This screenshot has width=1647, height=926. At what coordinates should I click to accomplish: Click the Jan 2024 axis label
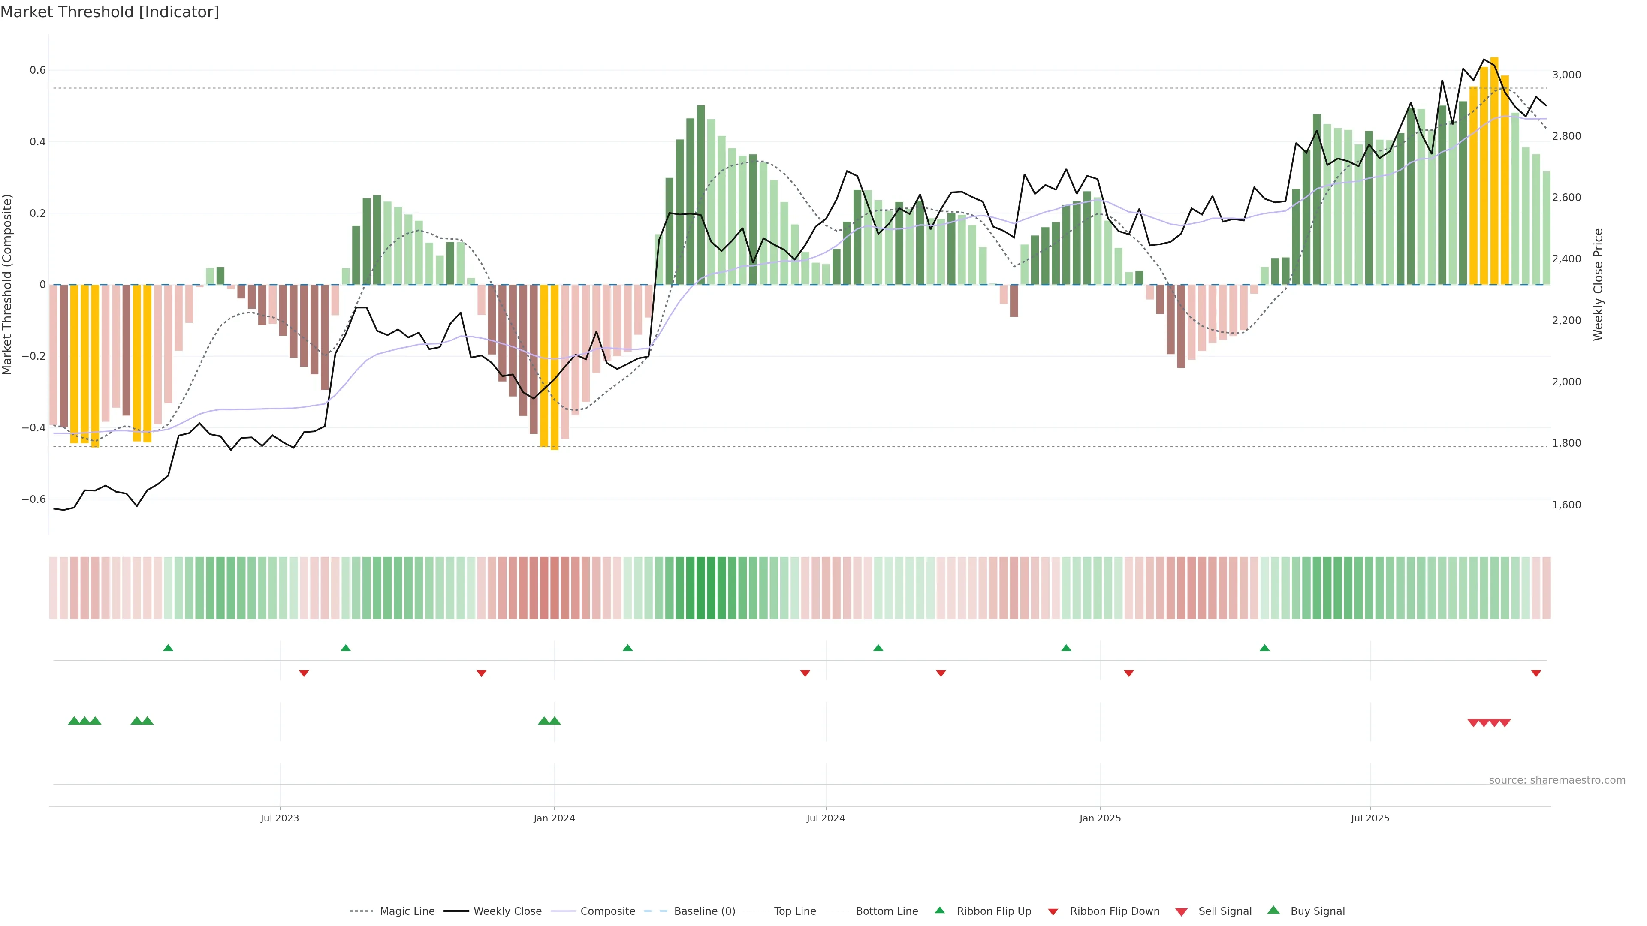point(554,818)
